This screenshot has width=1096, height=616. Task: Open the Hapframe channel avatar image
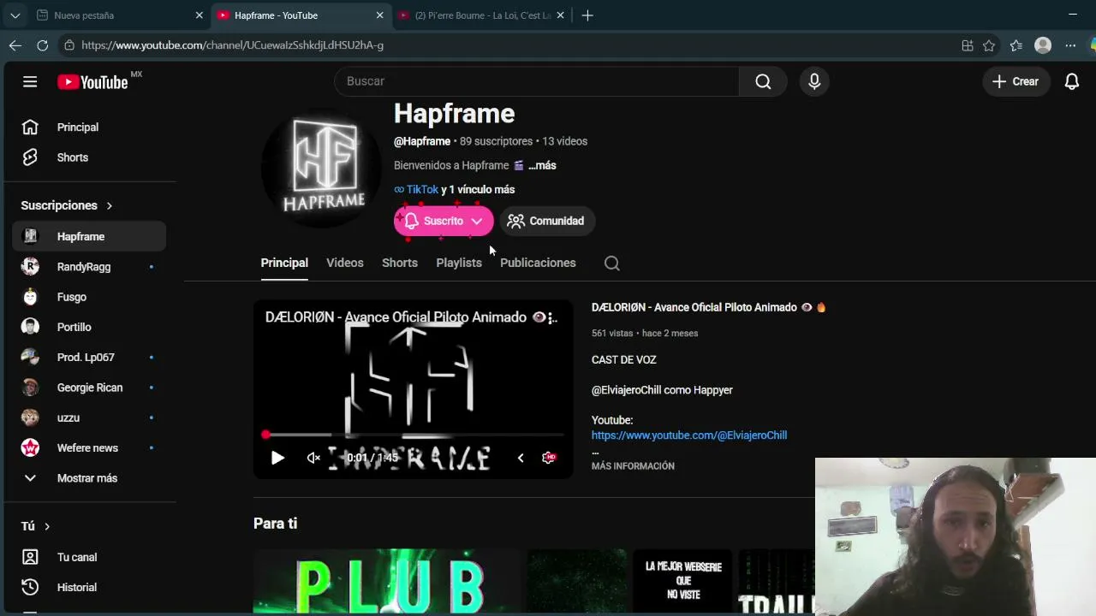[x=321, y=168]
